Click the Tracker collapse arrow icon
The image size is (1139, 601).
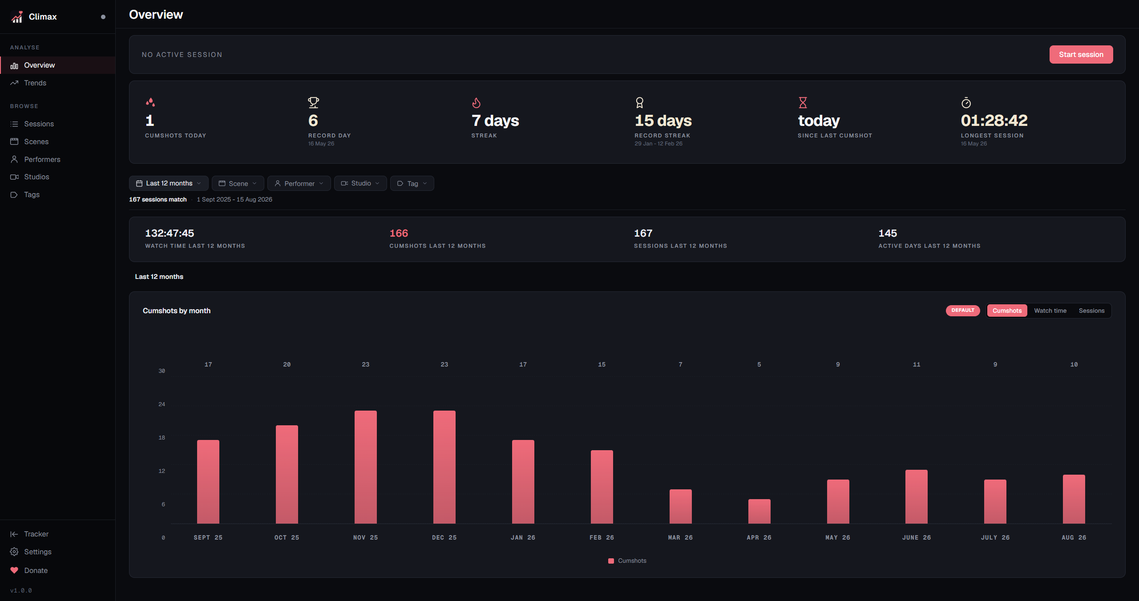point(14,534)
